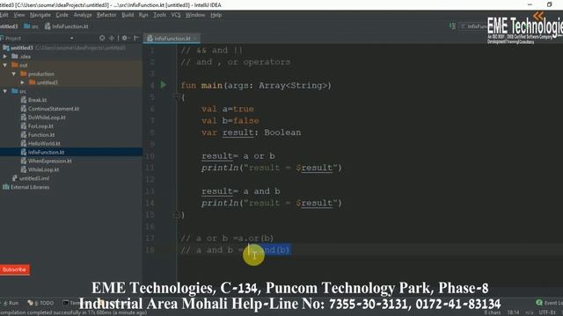563x316 pixels.
Task: Collapse the src folder
Action: (5, 91)
